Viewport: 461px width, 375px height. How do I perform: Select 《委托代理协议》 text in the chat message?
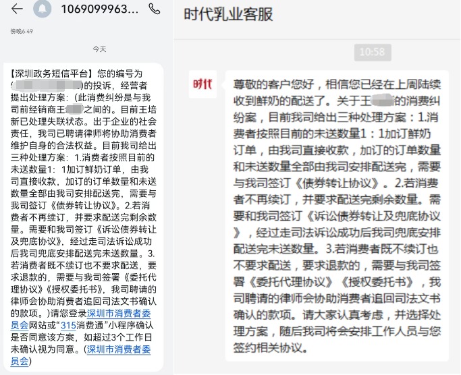click(291, 282)
